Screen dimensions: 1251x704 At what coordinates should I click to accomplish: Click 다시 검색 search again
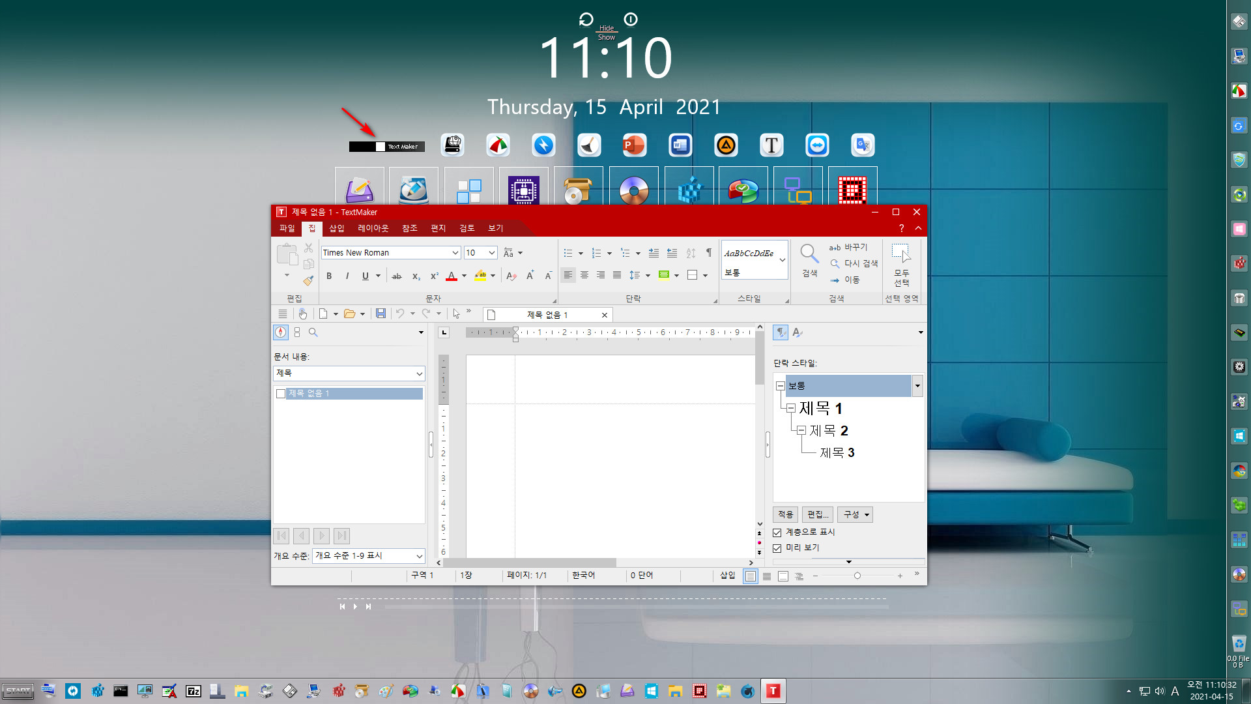click(x=854, y=263)
